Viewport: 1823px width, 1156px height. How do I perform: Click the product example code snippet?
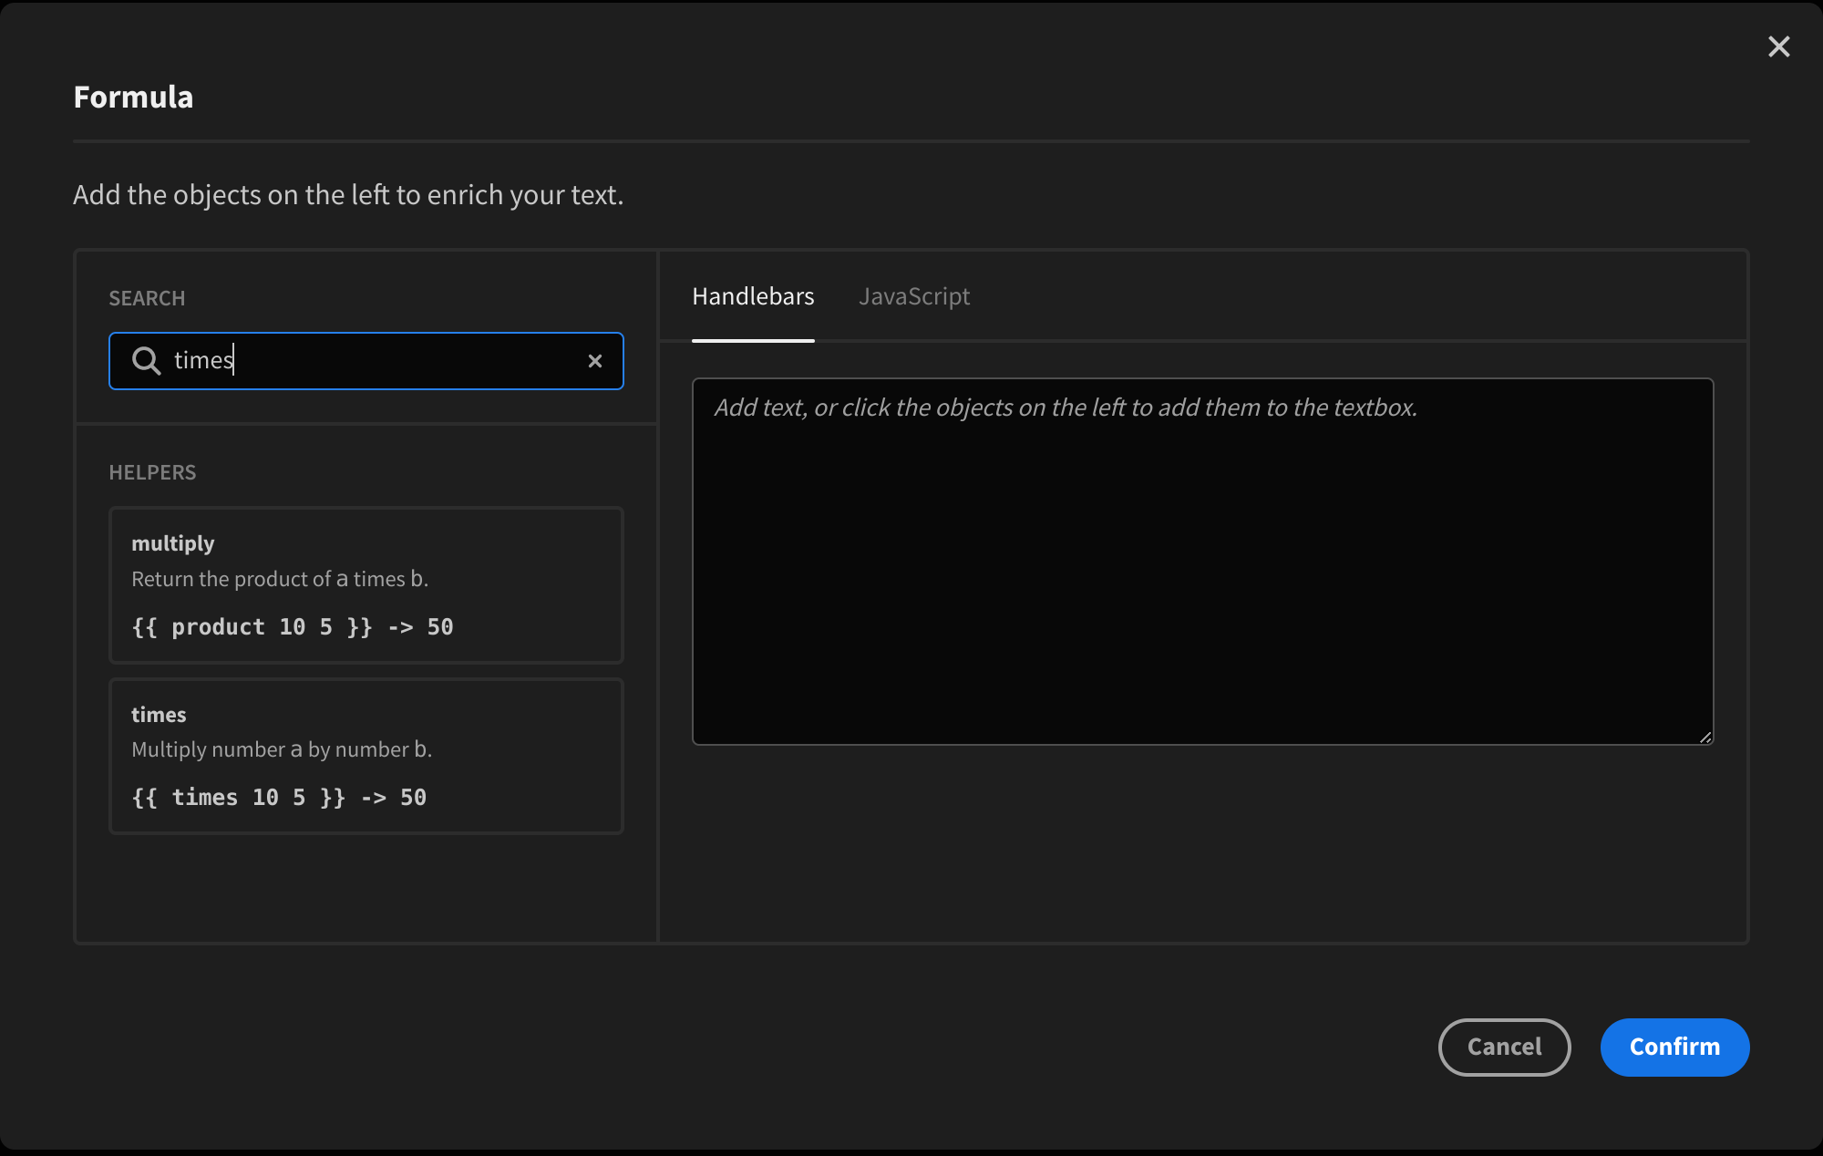(x=292, y=626)
